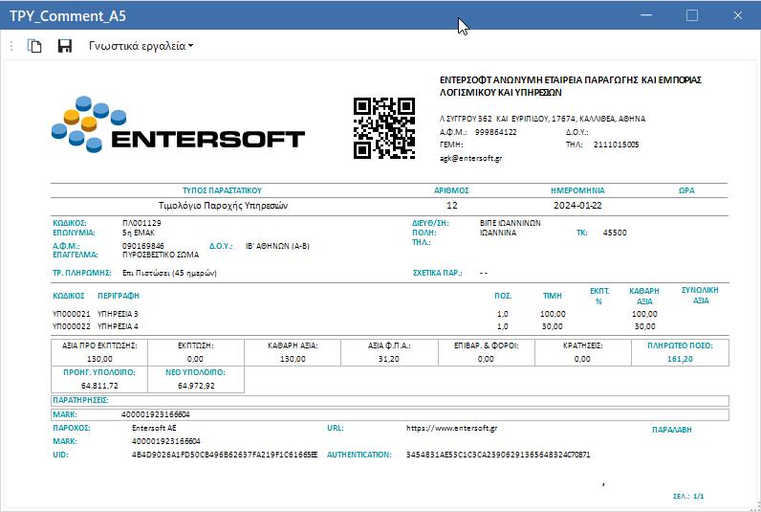761x512 pixels.
Task: Click the company name ΕΝΤΕΡΣΟΦΤ ΑΝΩΝΥΜΗ ΕΤΑΙΡΕΙΑ header
Action: pyautogui.click(x=570, y=86)
